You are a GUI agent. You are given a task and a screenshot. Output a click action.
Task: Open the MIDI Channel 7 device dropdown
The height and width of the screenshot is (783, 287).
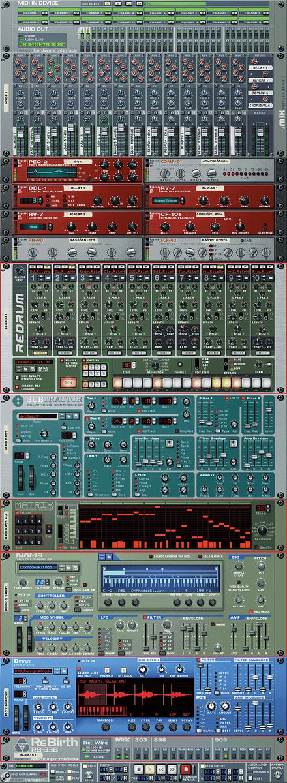click(234, 13)
